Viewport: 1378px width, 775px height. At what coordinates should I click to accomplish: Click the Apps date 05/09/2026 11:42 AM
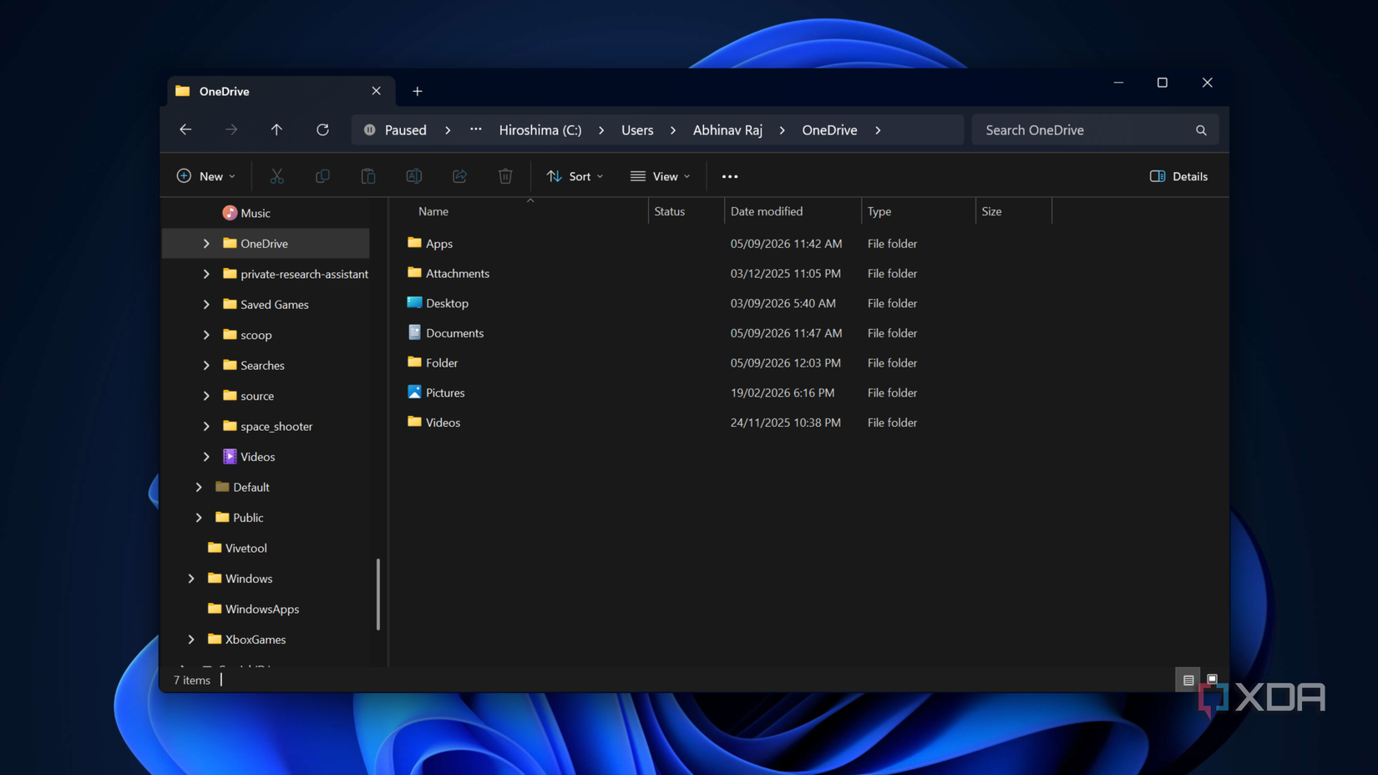(x=786, y=244)
